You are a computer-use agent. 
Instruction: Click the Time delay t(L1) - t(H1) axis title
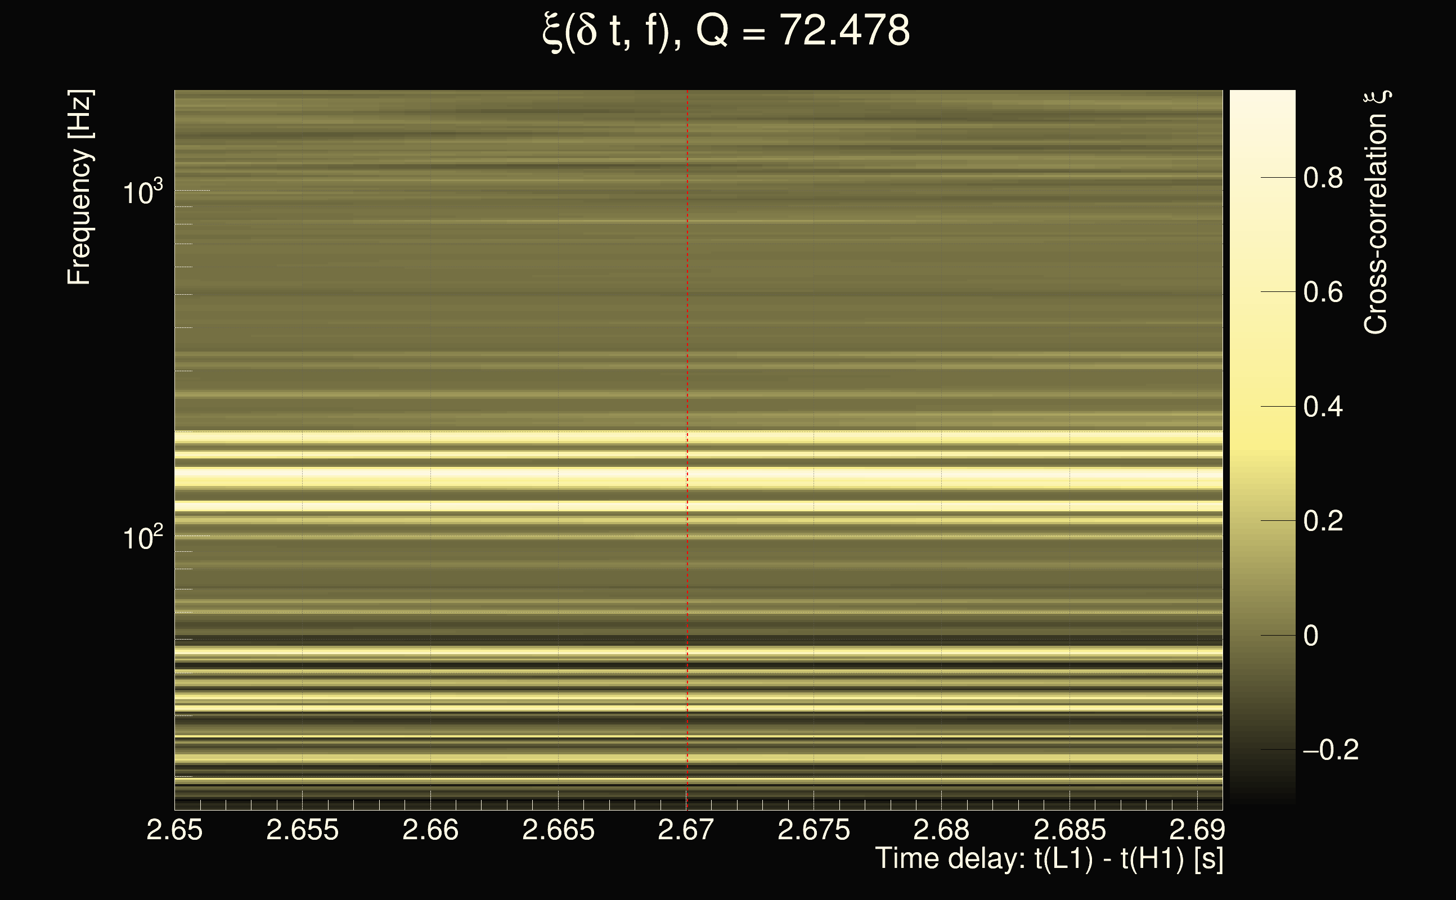[x=1049, y=859]
